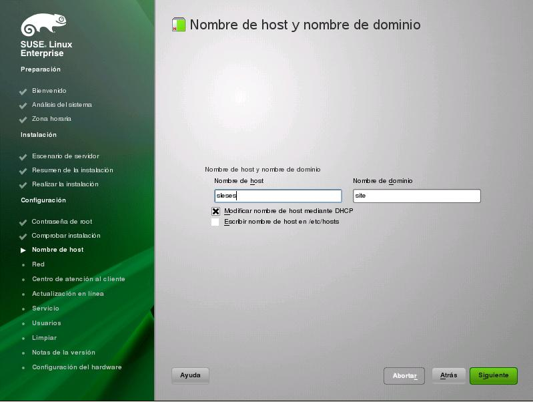Click checkmark icon beside Bienvenido
Viewport: 533px width, 402px height.
(23, 91)
